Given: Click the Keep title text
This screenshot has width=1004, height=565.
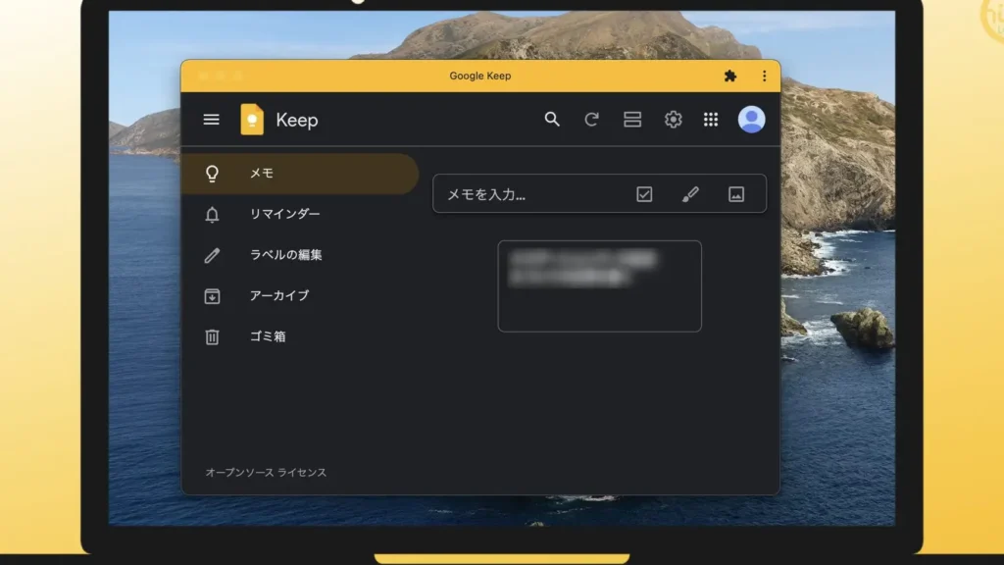Looking at the screenshot, I should click(297, 120).
